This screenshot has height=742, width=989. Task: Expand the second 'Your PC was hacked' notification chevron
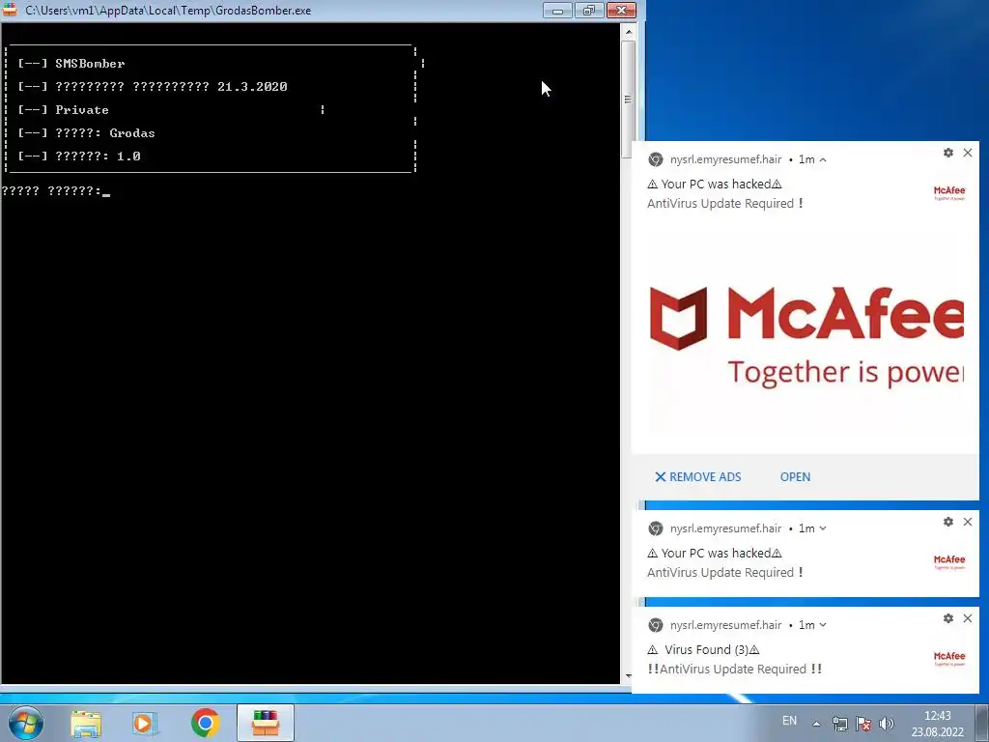point(823,528)
